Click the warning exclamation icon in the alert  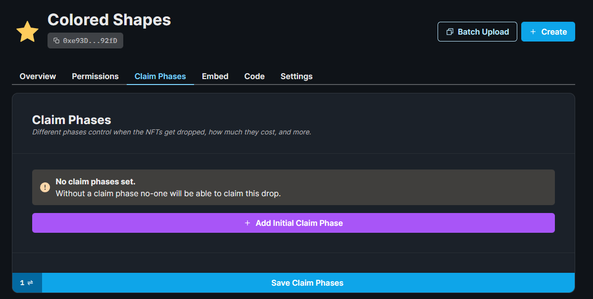[45, 187]
